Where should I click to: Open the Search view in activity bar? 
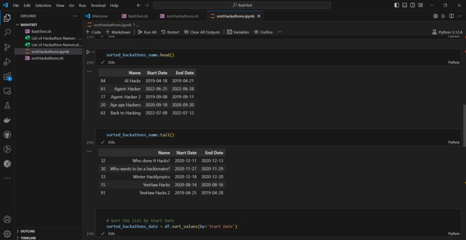(x=7, y=33)
